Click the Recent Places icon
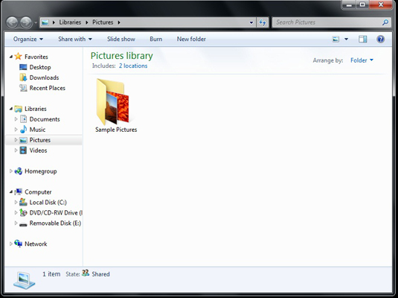The width and height of the screenshot is (398, 298). pos(23,88)
